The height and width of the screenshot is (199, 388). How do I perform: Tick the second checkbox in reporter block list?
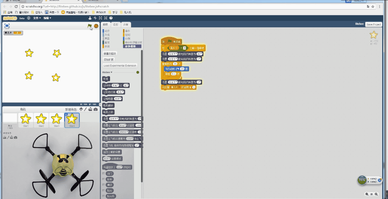pyautogui.click(x=103, y=179)
